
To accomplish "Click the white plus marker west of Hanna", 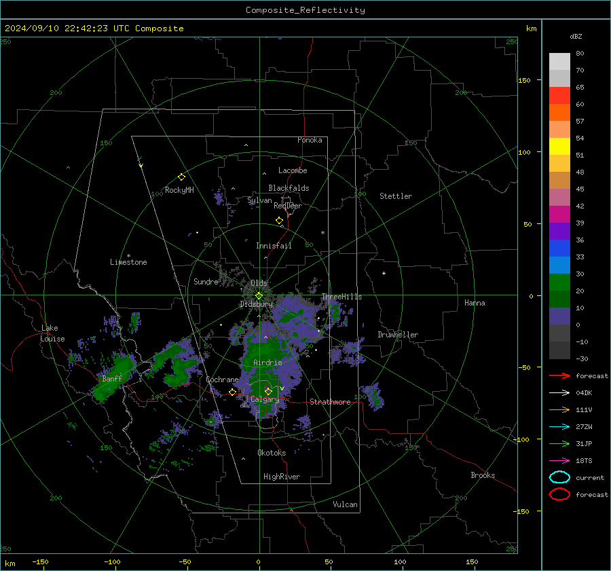I will [x=384, y=273].
